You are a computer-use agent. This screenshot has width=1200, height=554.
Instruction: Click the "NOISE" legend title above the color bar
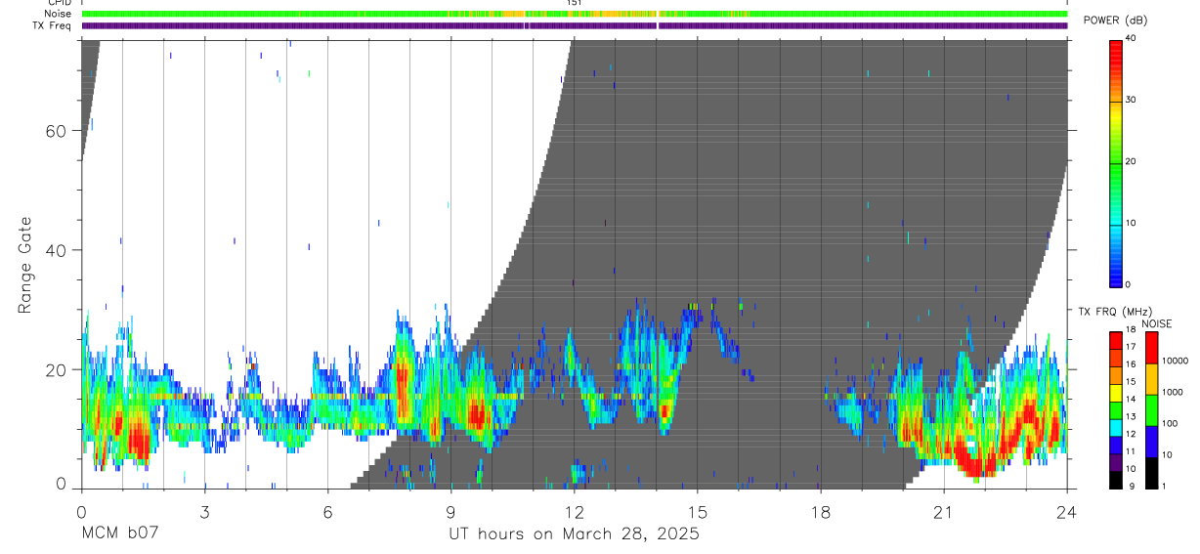click(1157, 324)
